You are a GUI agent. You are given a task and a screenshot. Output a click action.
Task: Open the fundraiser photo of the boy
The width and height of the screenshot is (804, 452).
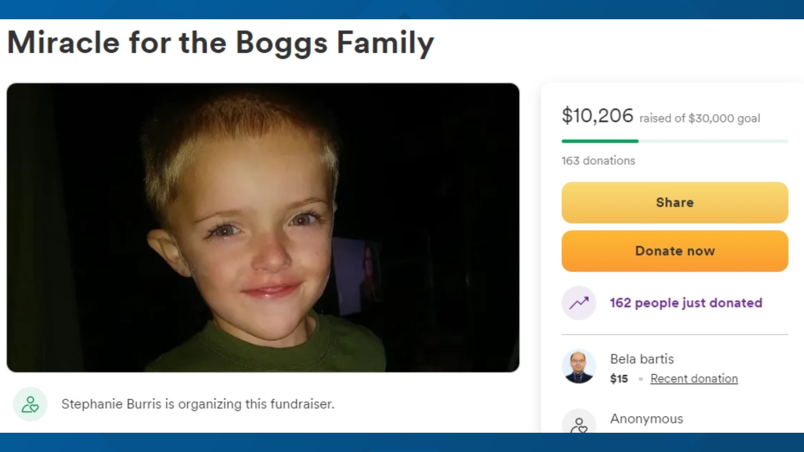pos(263,228)
